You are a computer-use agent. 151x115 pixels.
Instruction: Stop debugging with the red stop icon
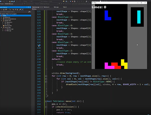(x=72, y=2)
